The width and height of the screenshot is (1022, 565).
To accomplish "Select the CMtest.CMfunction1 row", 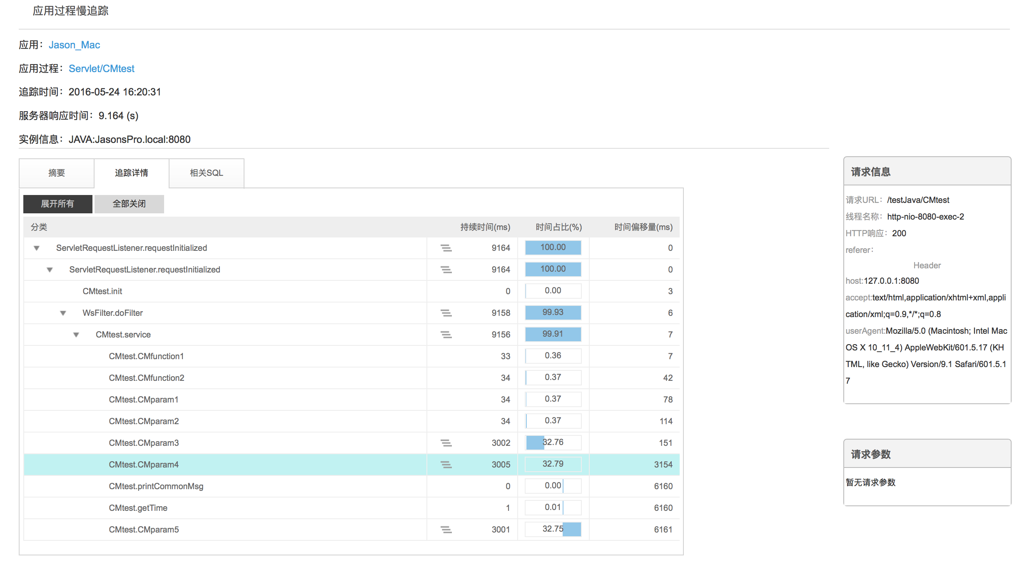I will 146,356.
